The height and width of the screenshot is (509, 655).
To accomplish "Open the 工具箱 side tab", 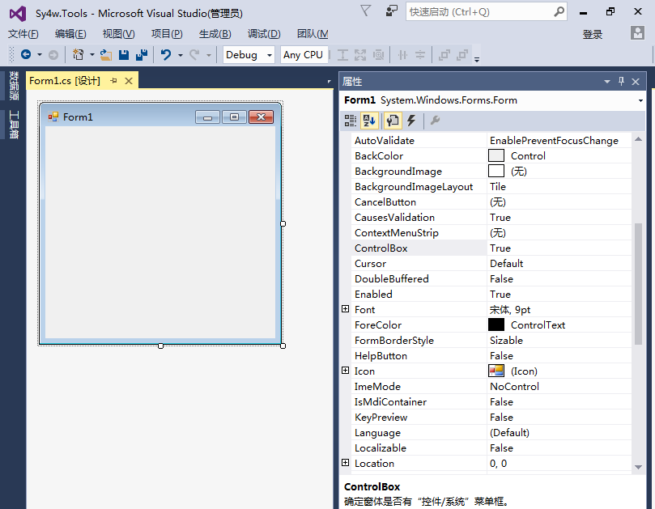I will pyautogui.click(x=14, y=125).
